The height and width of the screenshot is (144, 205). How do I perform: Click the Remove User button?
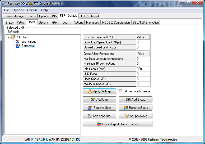100,108
